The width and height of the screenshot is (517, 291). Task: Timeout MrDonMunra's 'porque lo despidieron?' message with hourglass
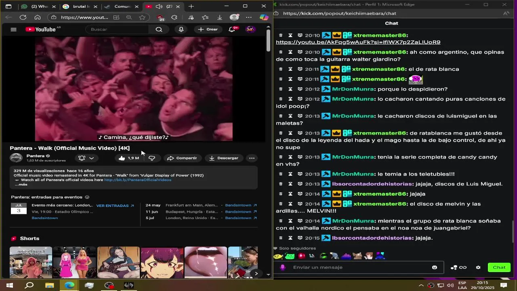pos(290,89)
